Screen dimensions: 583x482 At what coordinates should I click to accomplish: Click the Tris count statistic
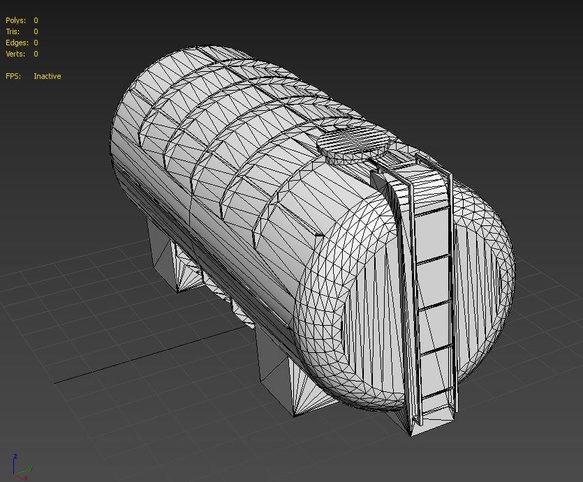click(x=22, y=31)
